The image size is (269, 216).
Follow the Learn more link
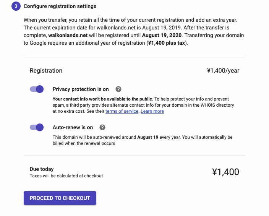[x=152, y=111]
